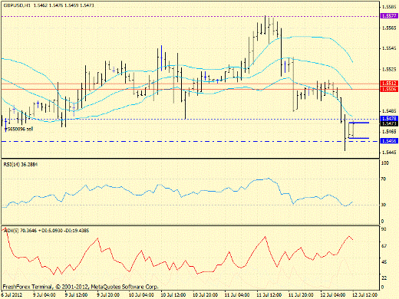Click the 1.5485 price scale value
This screenshot has height=299, width=399.
click(x=389, y=111)
